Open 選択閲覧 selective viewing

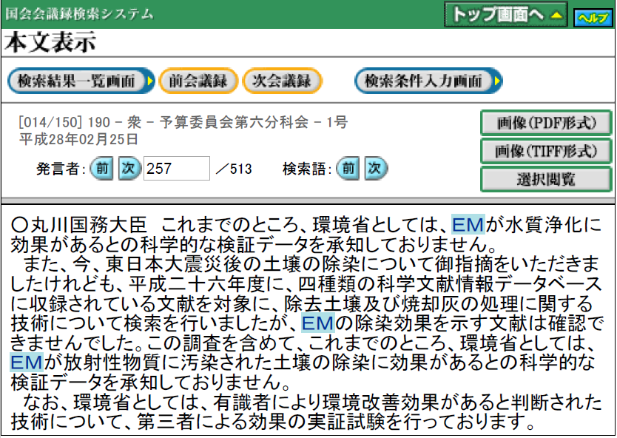pos(546,180)
